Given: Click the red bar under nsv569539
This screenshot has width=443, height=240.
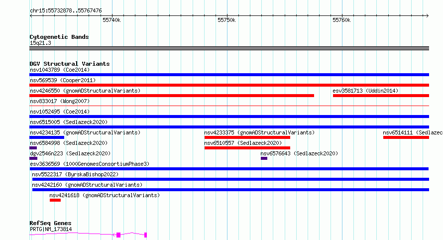Looking at the screenshot, I should coord(229,85).
